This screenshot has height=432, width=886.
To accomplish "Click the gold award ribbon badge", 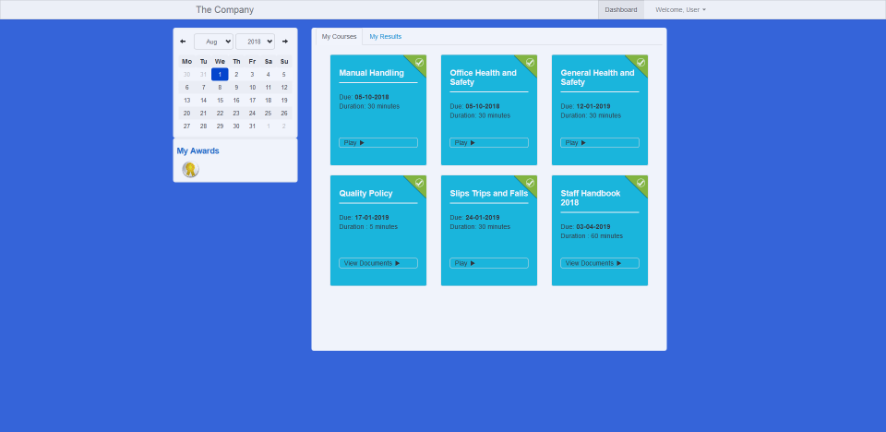I will coord(190,169).
